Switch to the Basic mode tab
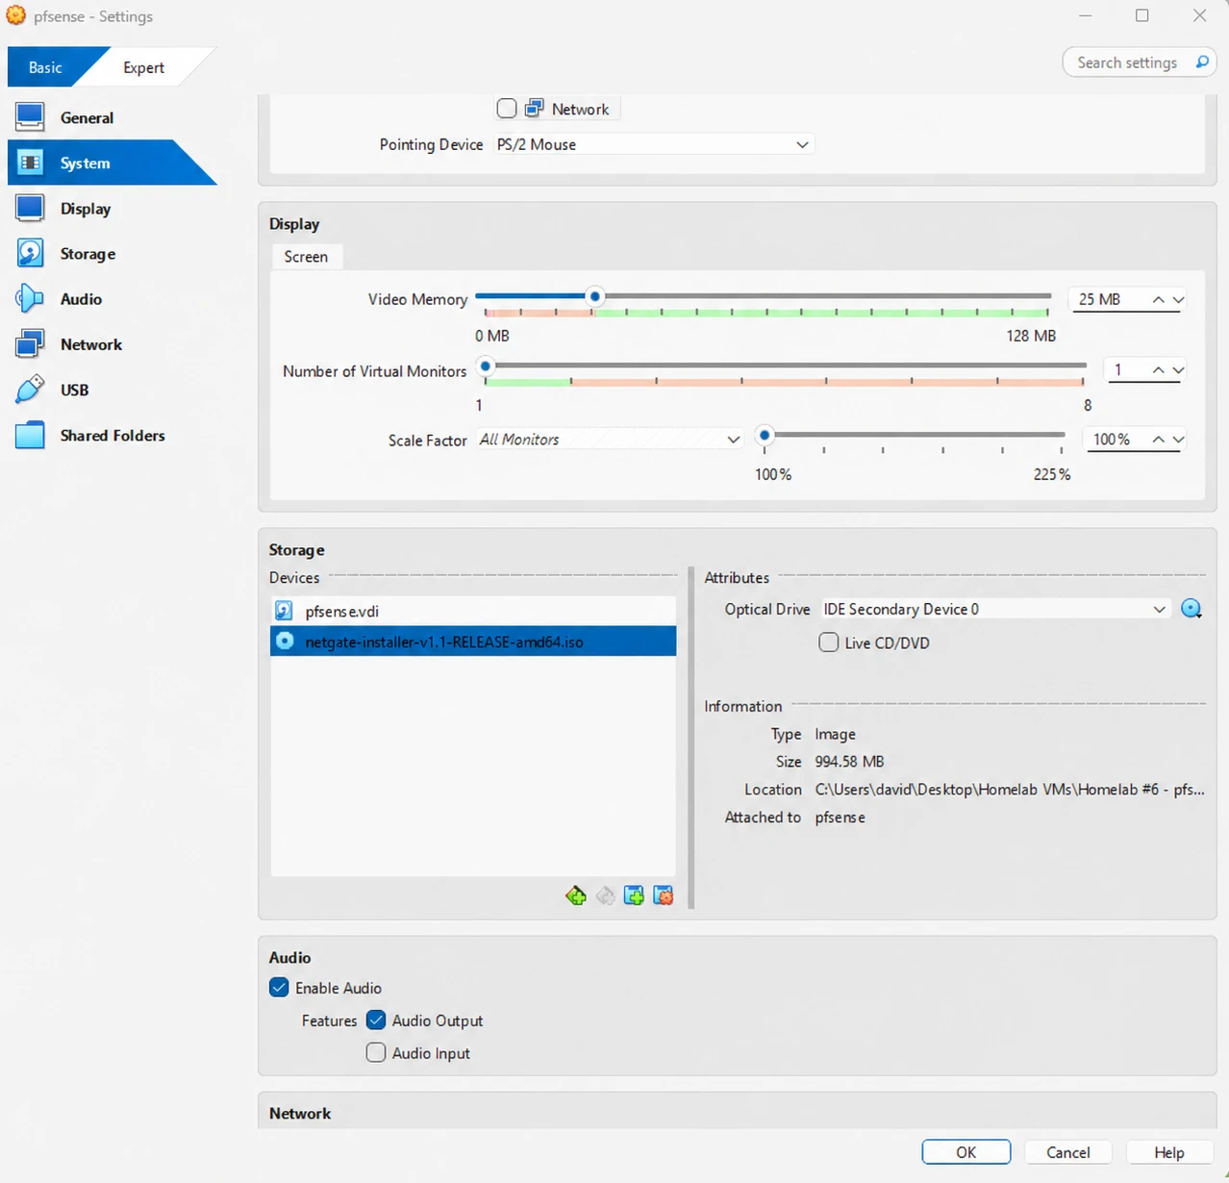This screenshot has height=1183, width=1229. [45, 67]
